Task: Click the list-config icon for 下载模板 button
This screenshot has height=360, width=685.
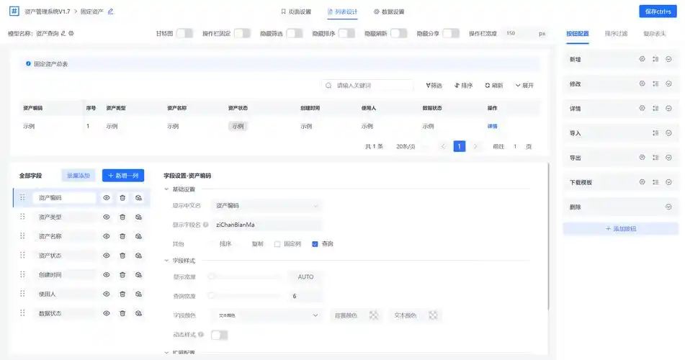Action: (655, 182)
